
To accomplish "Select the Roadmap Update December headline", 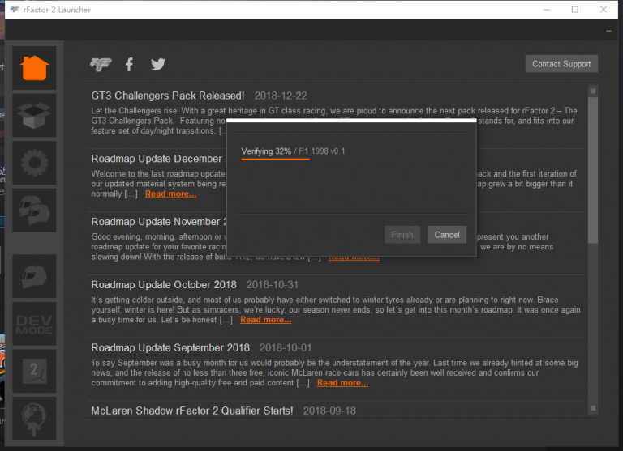I will click(x=158, y=159).
